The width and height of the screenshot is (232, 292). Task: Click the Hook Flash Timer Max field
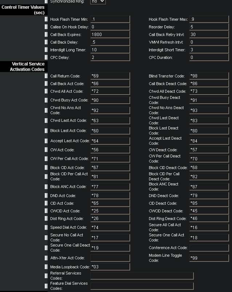pos(209,19)
